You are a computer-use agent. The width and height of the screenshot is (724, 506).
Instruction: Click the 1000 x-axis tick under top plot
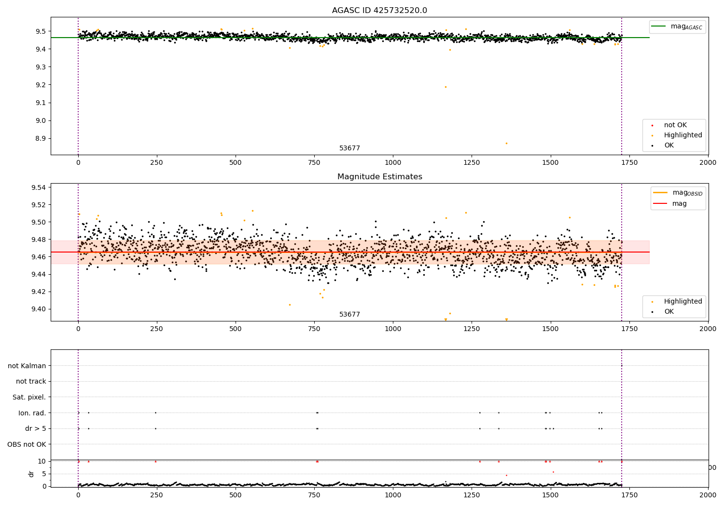(393, 162)
